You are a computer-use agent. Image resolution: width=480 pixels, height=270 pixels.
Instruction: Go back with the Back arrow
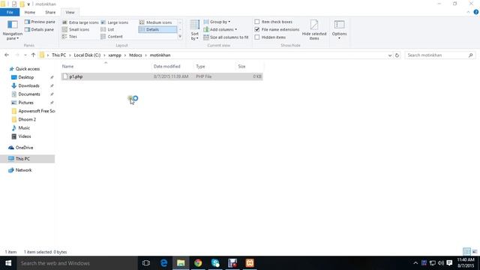7,55
